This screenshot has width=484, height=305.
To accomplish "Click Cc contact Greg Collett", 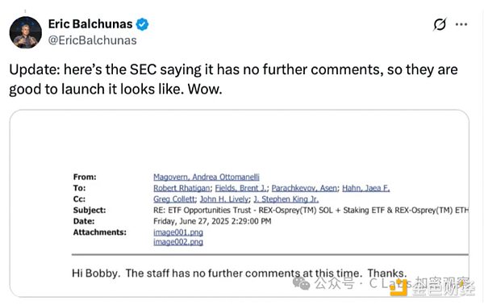I will (174, 199).
